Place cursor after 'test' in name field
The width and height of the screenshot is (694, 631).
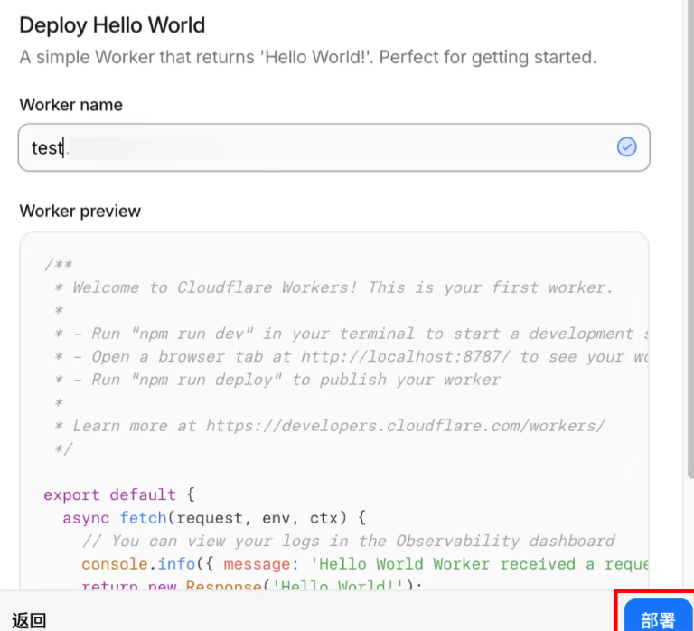(63, 147)
